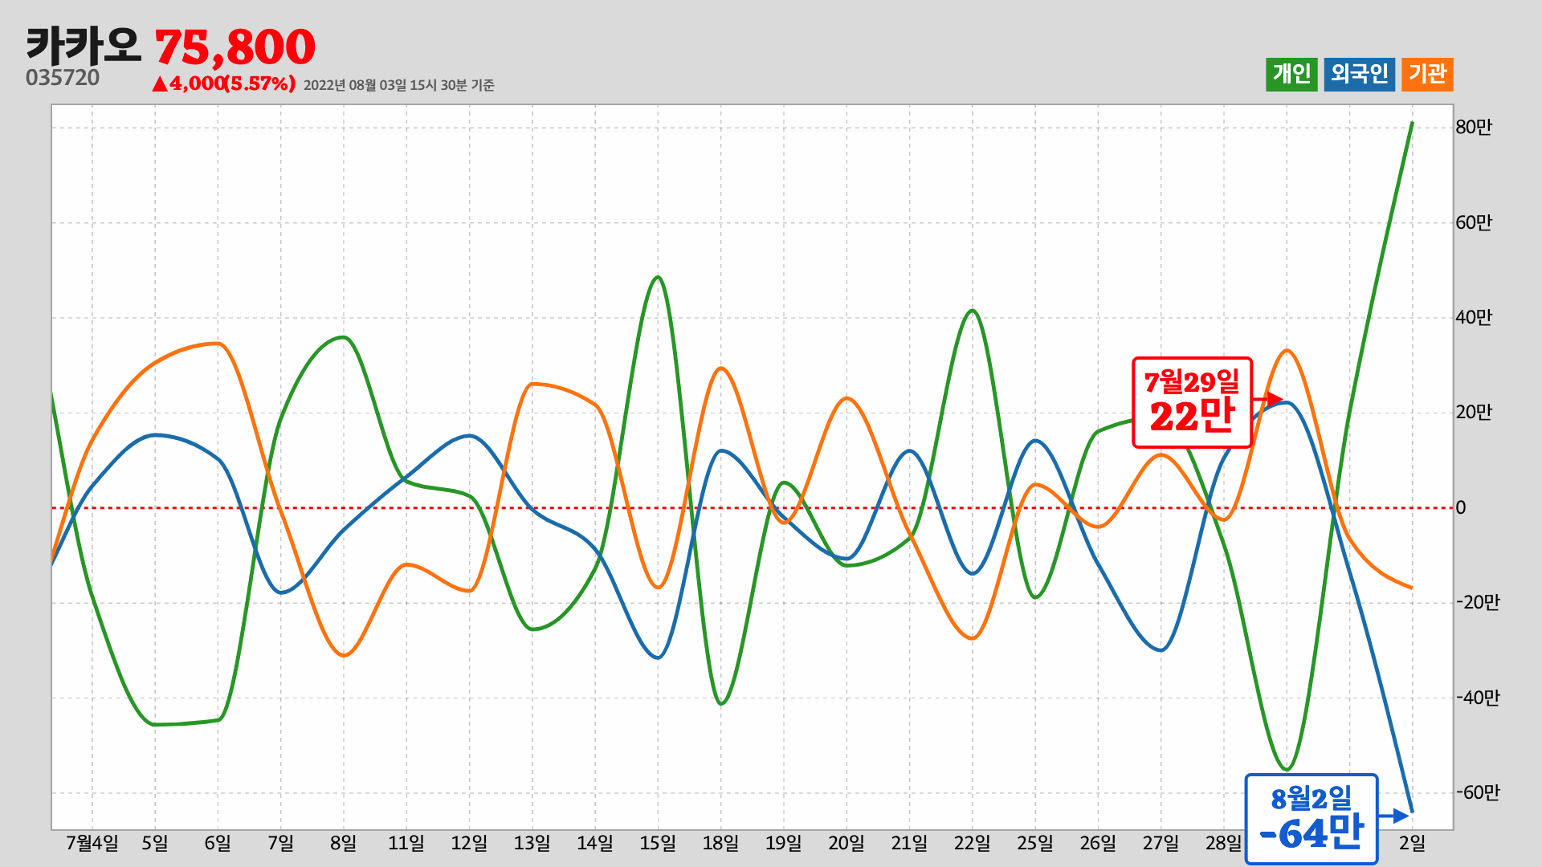Click the green line peak at 2일
Viewport: 1542px width, 867px height.
tap(1412, 124)
